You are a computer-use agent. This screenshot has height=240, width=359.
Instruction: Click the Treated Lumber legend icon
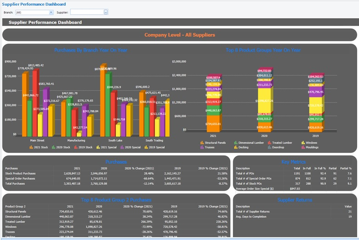[x=269, y=143]
